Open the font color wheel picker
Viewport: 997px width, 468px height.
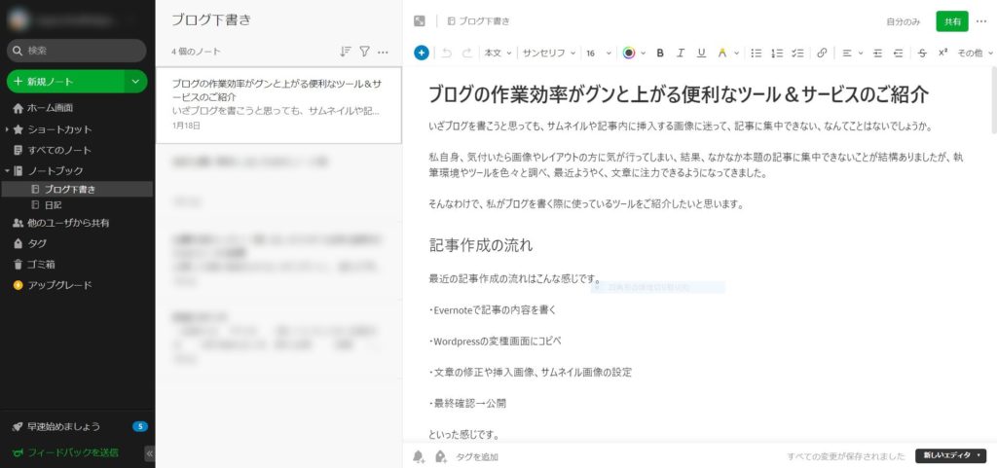coord(628,53)
